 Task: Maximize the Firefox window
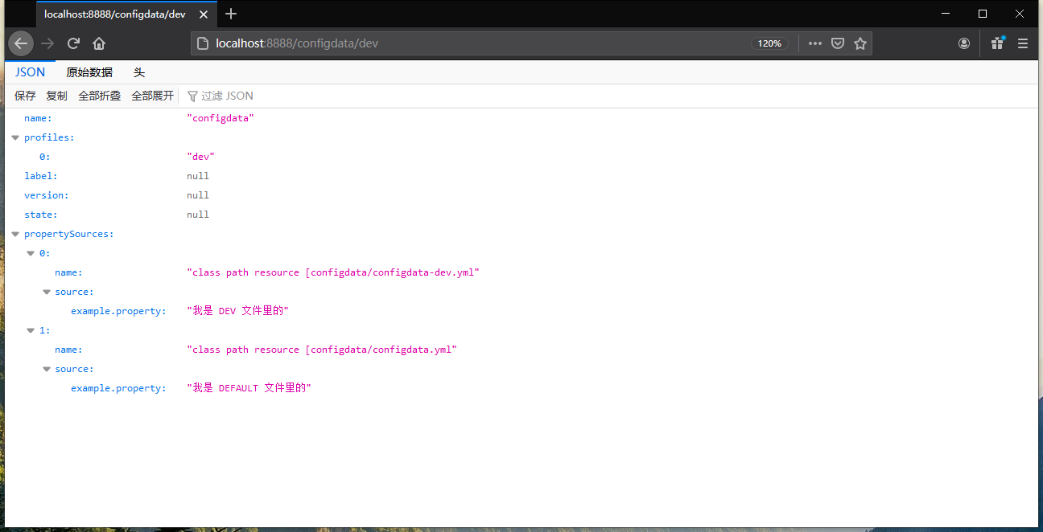tap(983, 14)
